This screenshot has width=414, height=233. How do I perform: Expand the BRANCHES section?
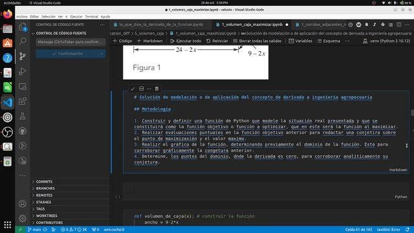click(45, 188)
